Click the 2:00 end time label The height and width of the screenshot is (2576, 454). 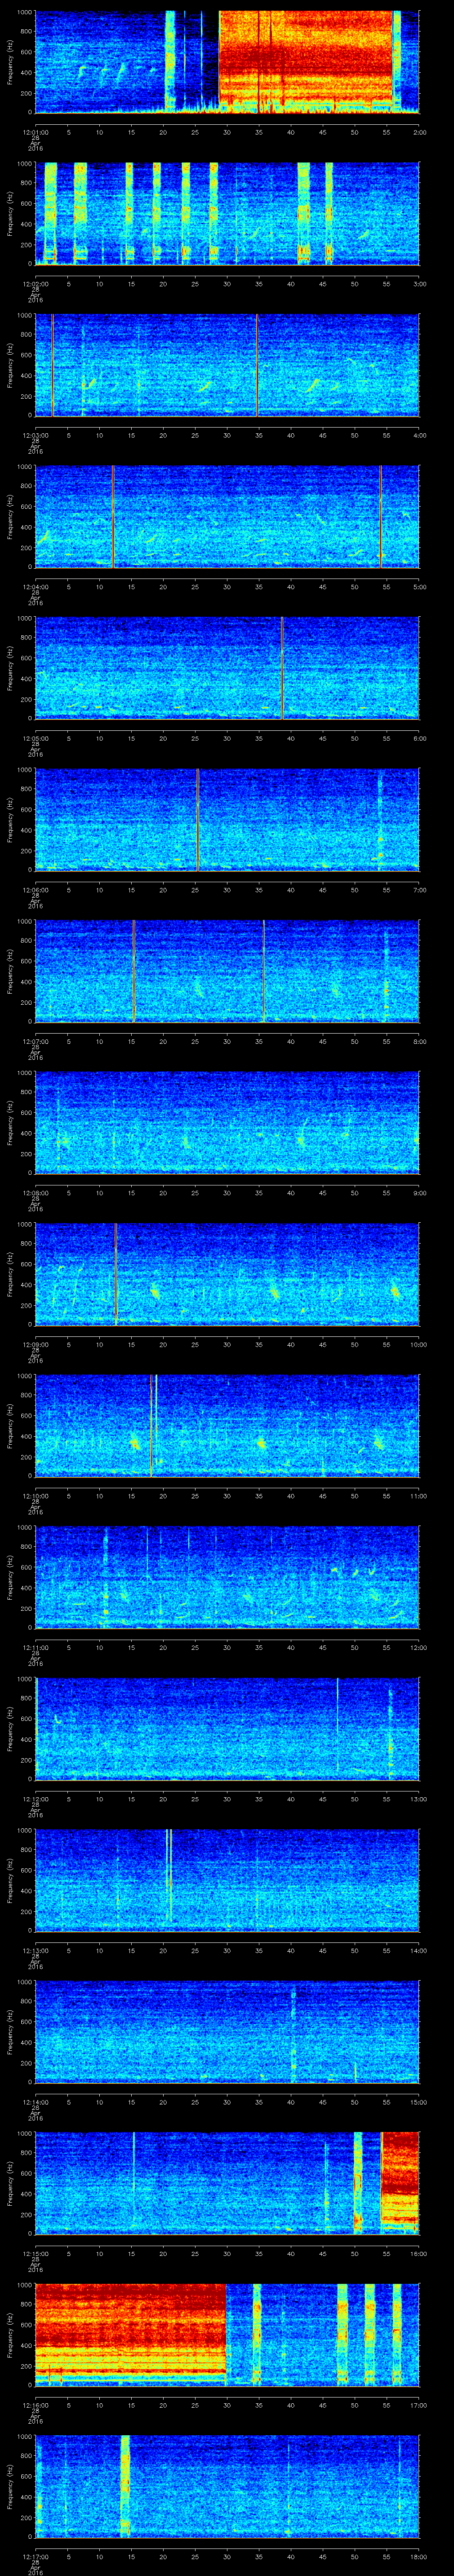click(x=419, y=131)
